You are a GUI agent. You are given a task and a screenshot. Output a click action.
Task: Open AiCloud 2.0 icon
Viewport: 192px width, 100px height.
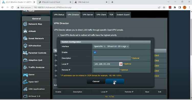coord(25,96)
